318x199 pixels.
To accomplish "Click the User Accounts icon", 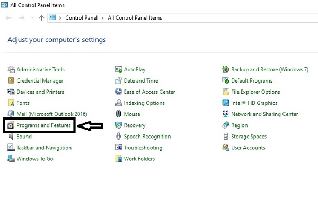I will tap(226, 147).
